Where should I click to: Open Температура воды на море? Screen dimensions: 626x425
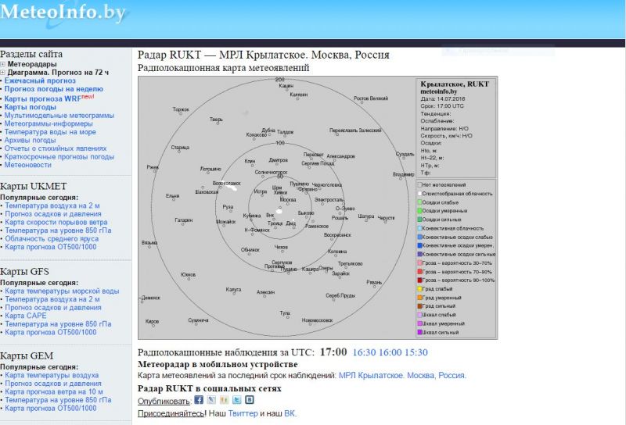click(x=50, y=132)
